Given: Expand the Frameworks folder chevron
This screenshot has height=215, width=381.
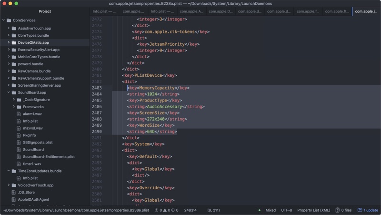Looking at the screenshot, I should pyautogui.click(x=14, y=106).
